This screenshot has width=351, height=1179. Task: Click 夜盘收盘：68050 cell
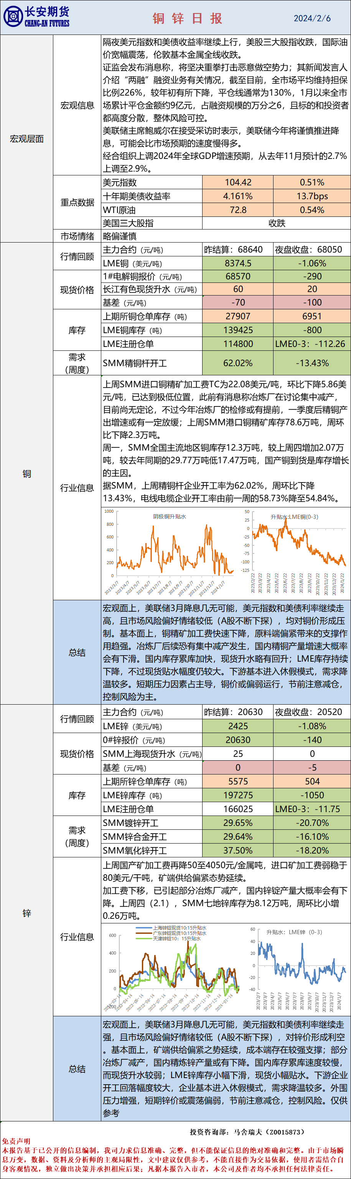click(312, 249)
